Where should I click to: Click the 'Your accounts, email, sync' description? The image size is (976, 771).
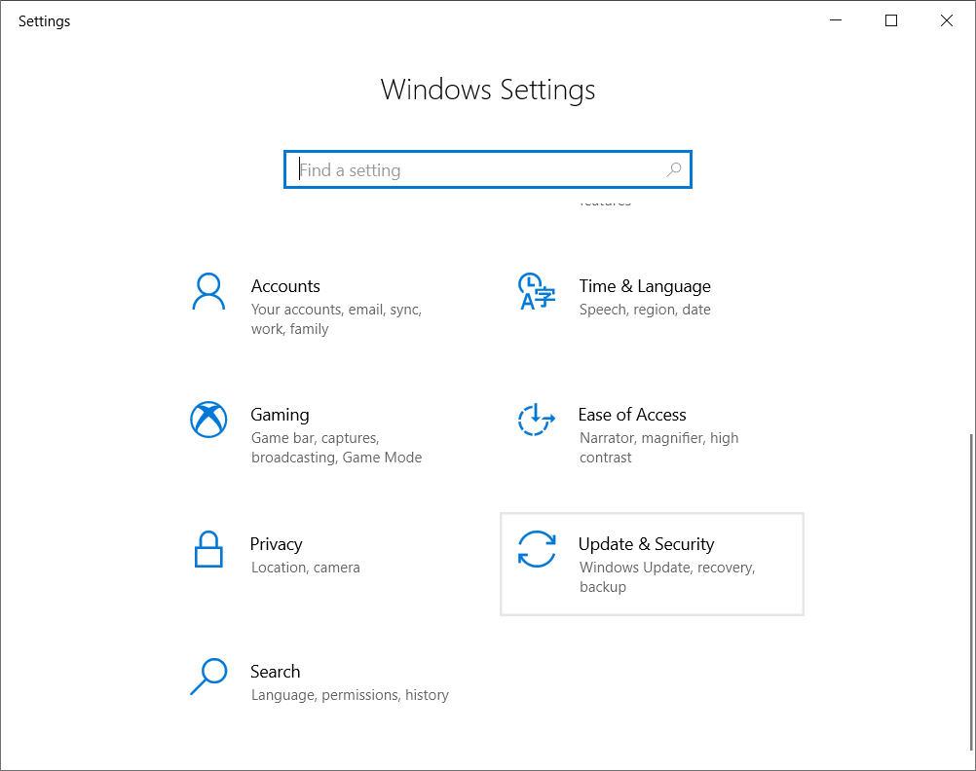(336, 319)
